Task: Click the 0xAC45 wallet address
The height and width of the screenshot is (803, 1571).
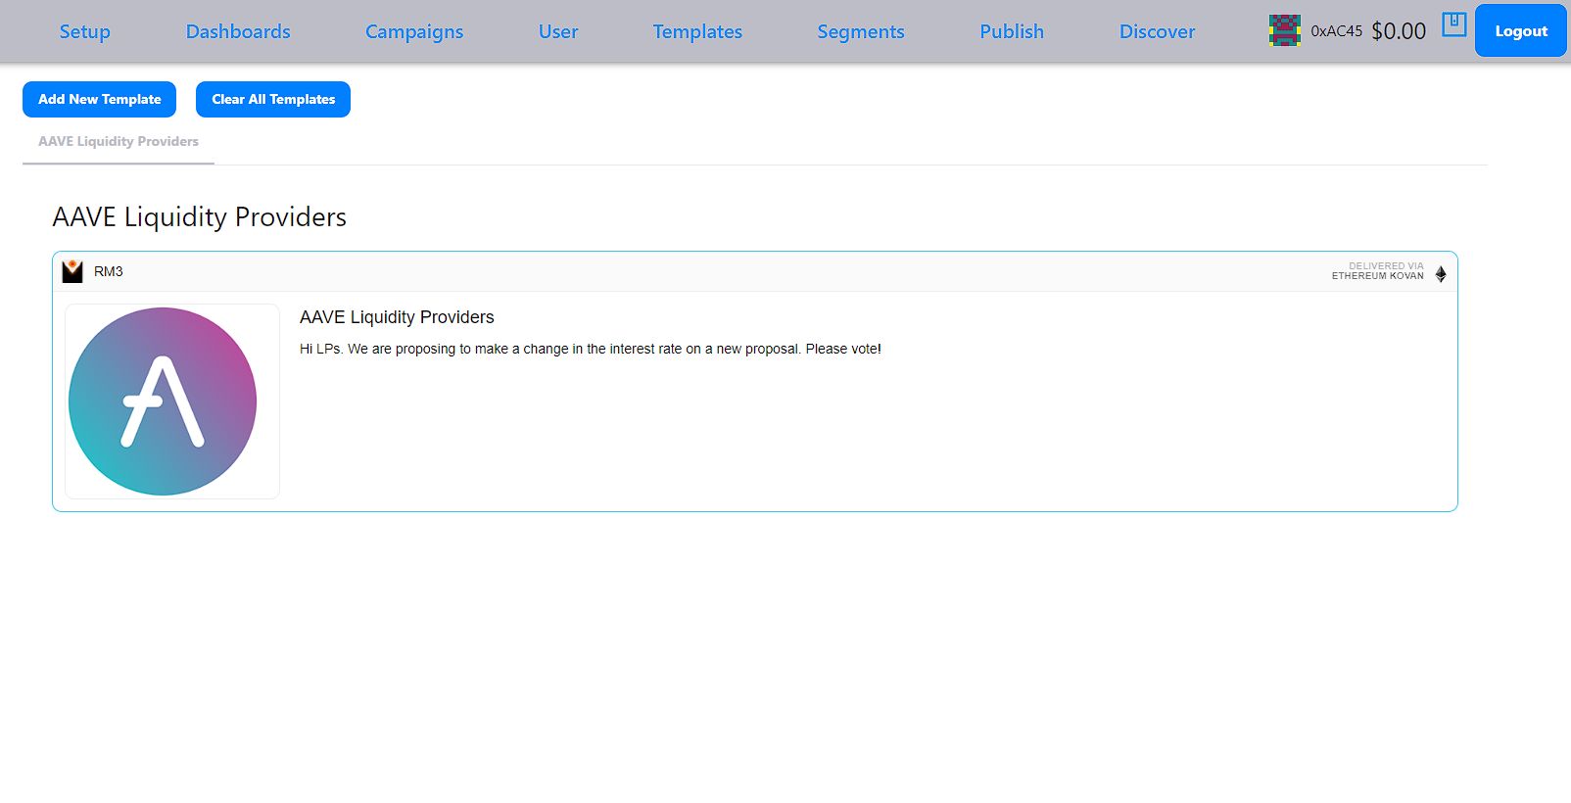Action: [x=1336, y=31]
